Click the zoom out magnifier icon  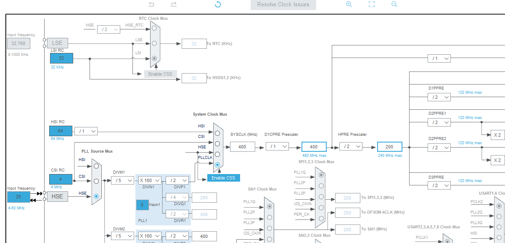pos(394,4)
